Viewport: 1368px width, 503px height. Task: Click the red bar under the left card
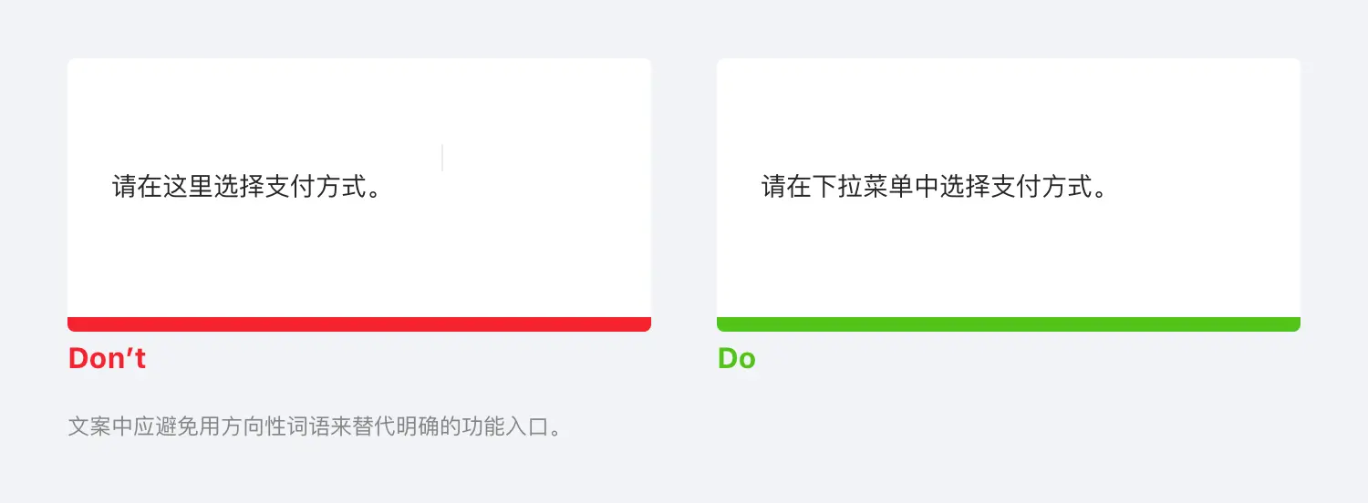(358, 324)
